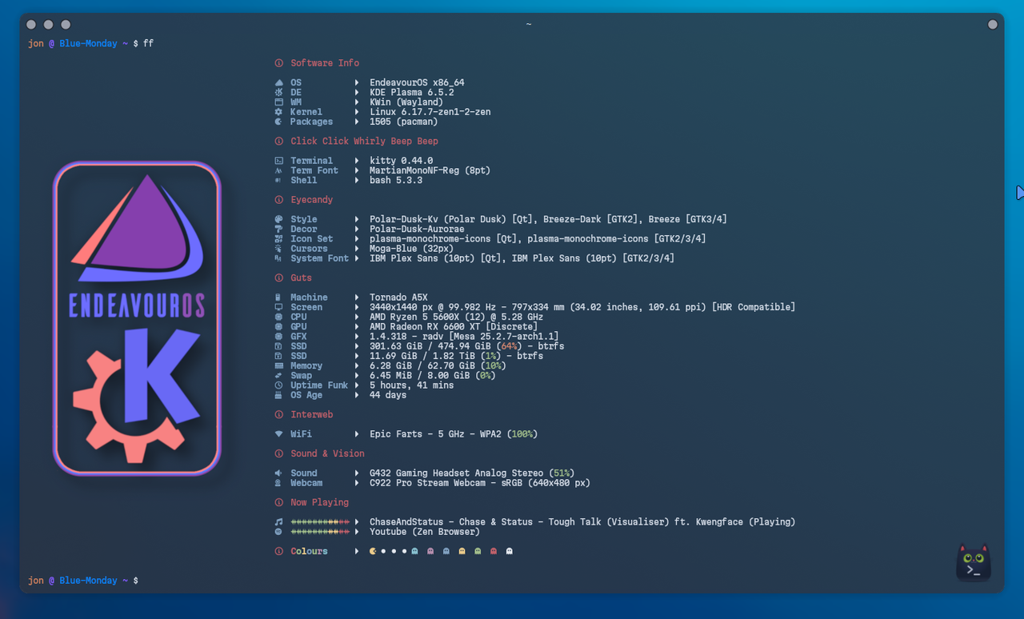Click the EndeavourOS KDE logo image
Screen dimensions: 1024x619
pyautogui.click(x=137, y=318)
